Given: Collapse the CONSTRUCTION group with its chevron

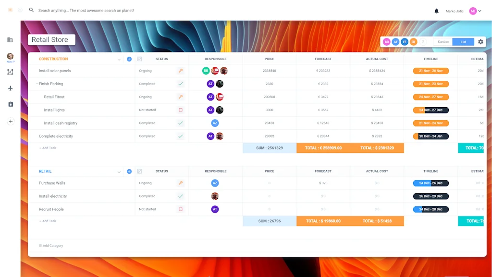Looking at the screenshot, I should click(x=119, y=59).
